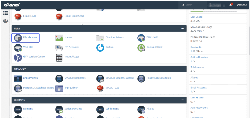
Task: Click the Aliases icon
Action: pyautogui.click(x=141, y=110)
